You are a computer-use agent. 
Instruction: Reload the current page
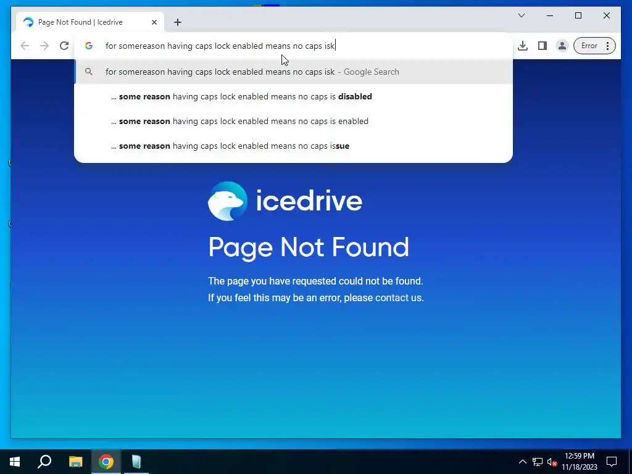[x=64, y=46]
